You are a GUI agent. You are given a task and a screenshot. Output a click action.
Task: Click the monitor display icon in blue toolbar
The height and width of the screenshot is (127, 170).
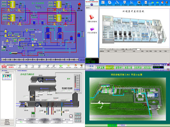139,2
